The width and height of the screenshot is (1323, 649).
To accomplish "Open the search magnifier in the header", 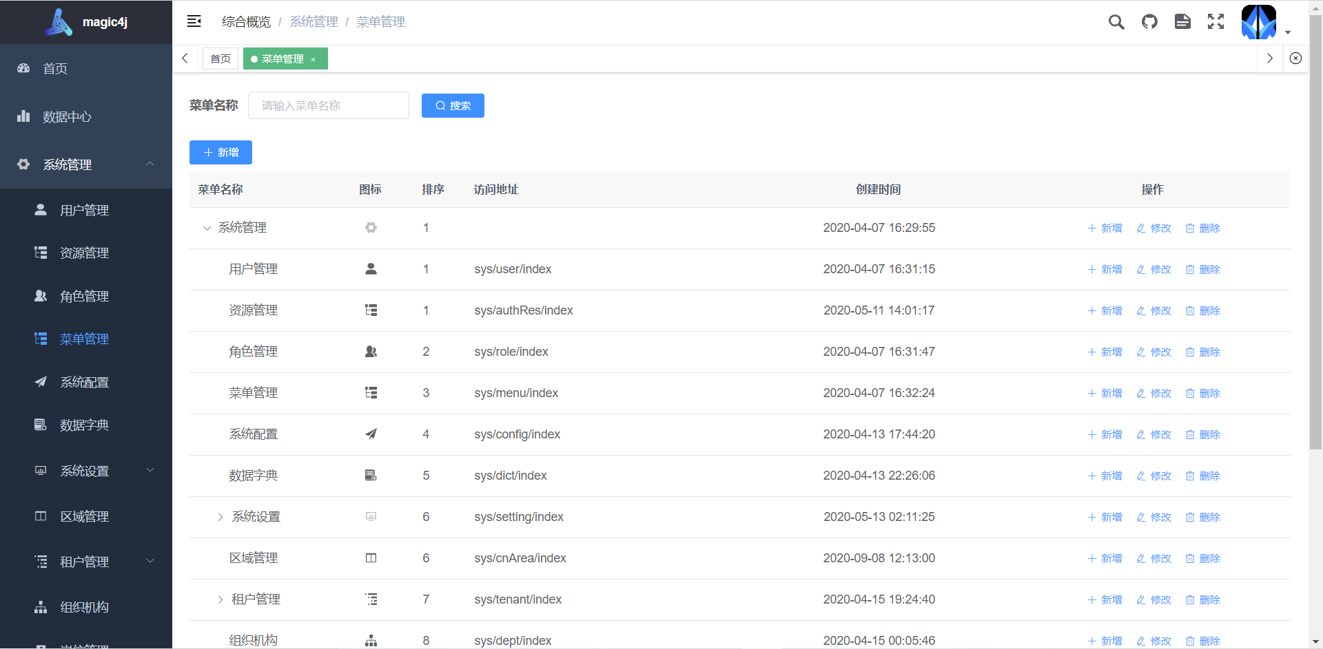I will click(x=1116, y=22).
